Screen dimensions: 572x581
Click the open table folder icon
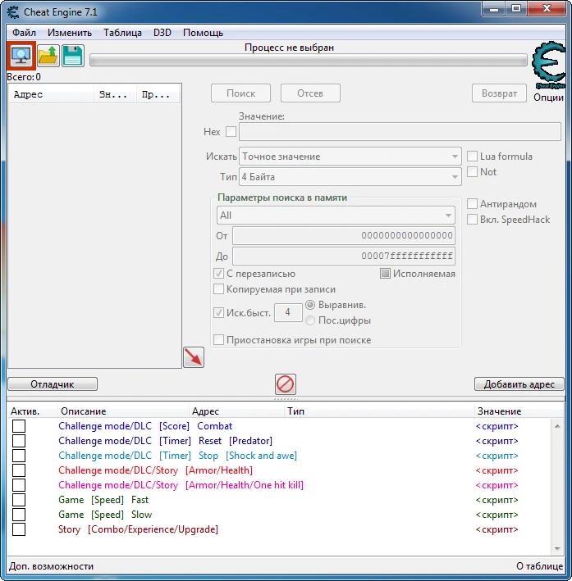click(x=48, y=56)
